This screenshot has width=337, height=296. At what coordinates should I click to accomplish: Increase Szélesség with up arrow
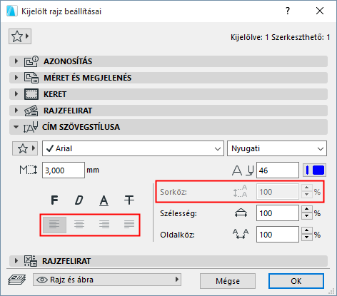(307, 210)
